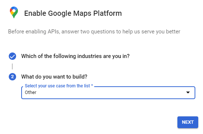
Task: Click the word 'Platform' in the heading
Action: 108,13
